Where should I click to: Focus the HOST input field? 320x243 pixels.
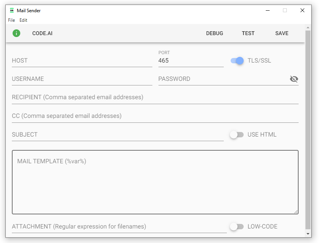coord(82,61)
